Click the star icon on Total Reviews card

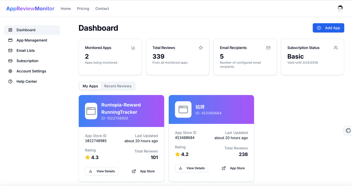(x=201, y=48)
